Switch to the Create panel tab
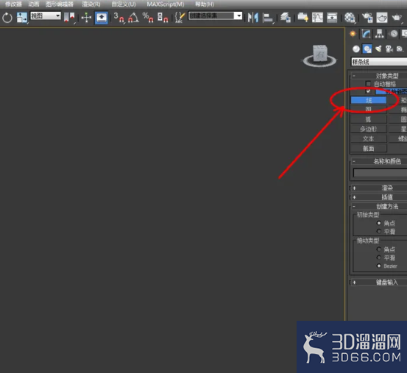This screenshot has width=407, height=373. 353,34
